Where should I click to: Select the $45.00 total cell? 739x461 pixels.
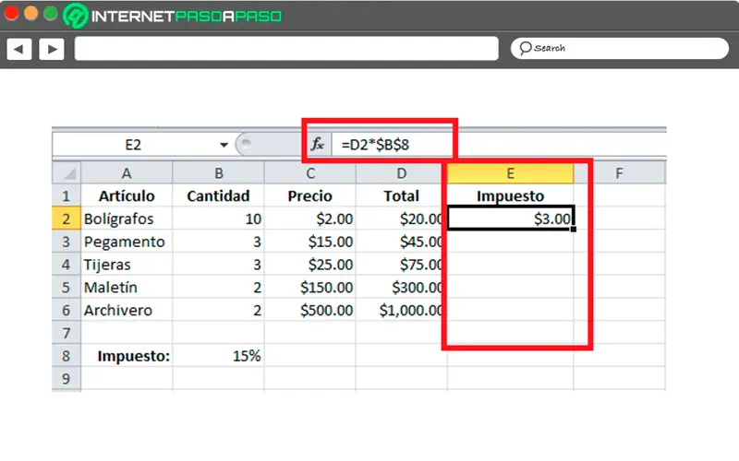click(x=401, y=242)
